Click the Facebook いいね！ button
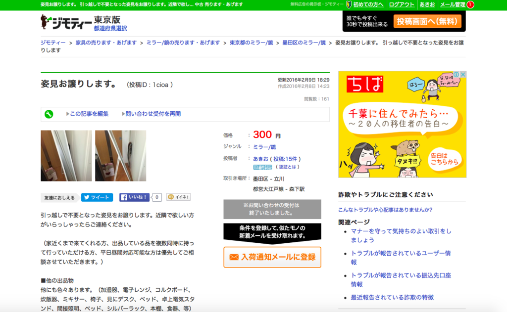 point(135,197)
